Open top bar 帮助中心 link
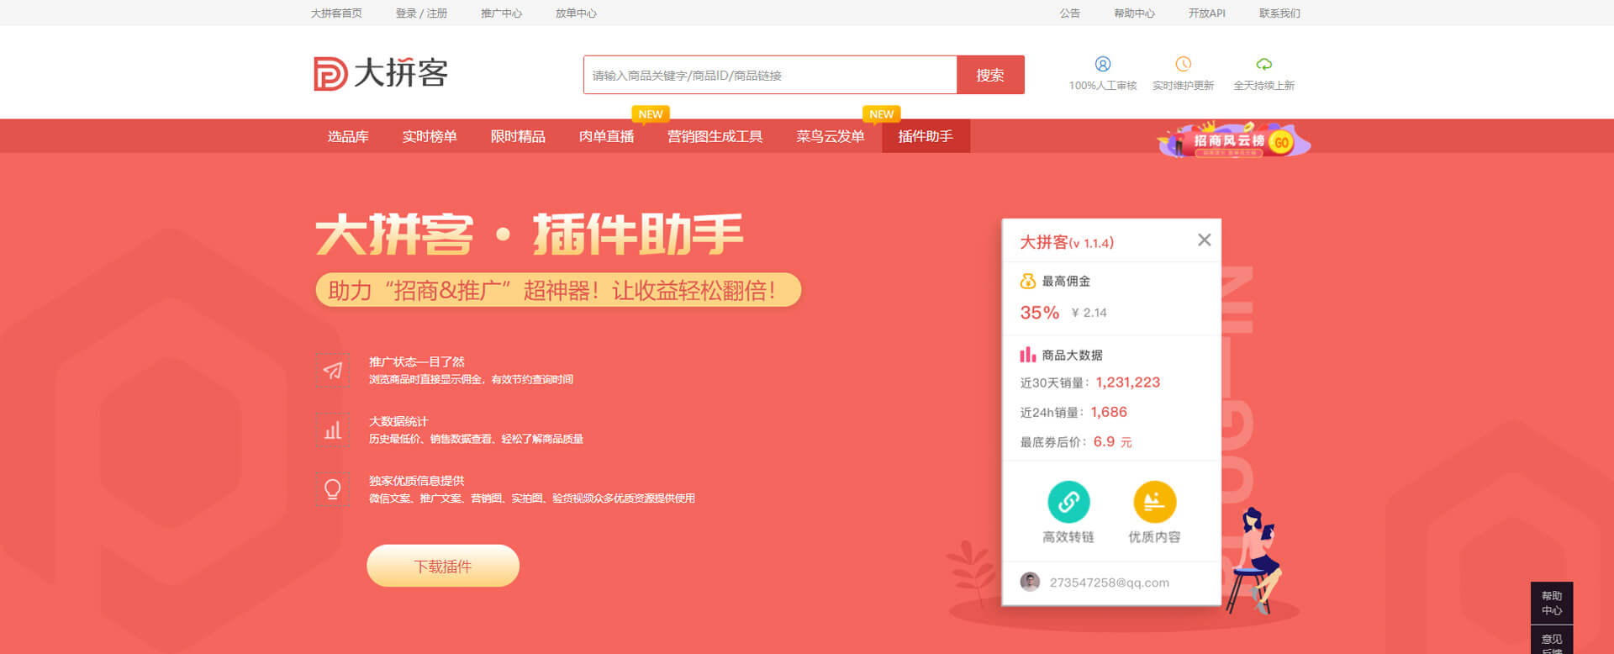This screenshot has width=1614, height=654. 1134,13
